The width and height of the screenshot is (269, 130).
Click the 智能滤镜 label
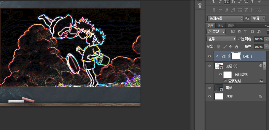click(241, 74)
